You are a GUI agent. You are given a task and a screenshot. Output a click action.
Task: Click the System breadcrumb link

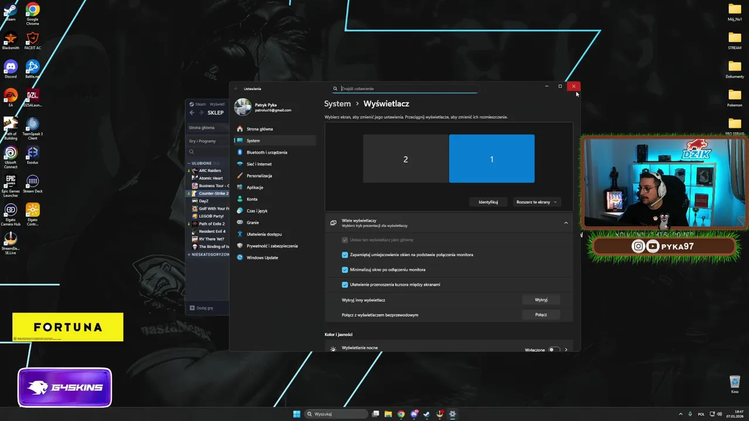338,103
